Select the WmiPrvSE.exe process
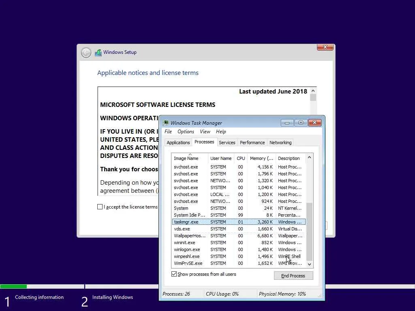Viewport: 415px width, 311px height. (x=239, y=263)
